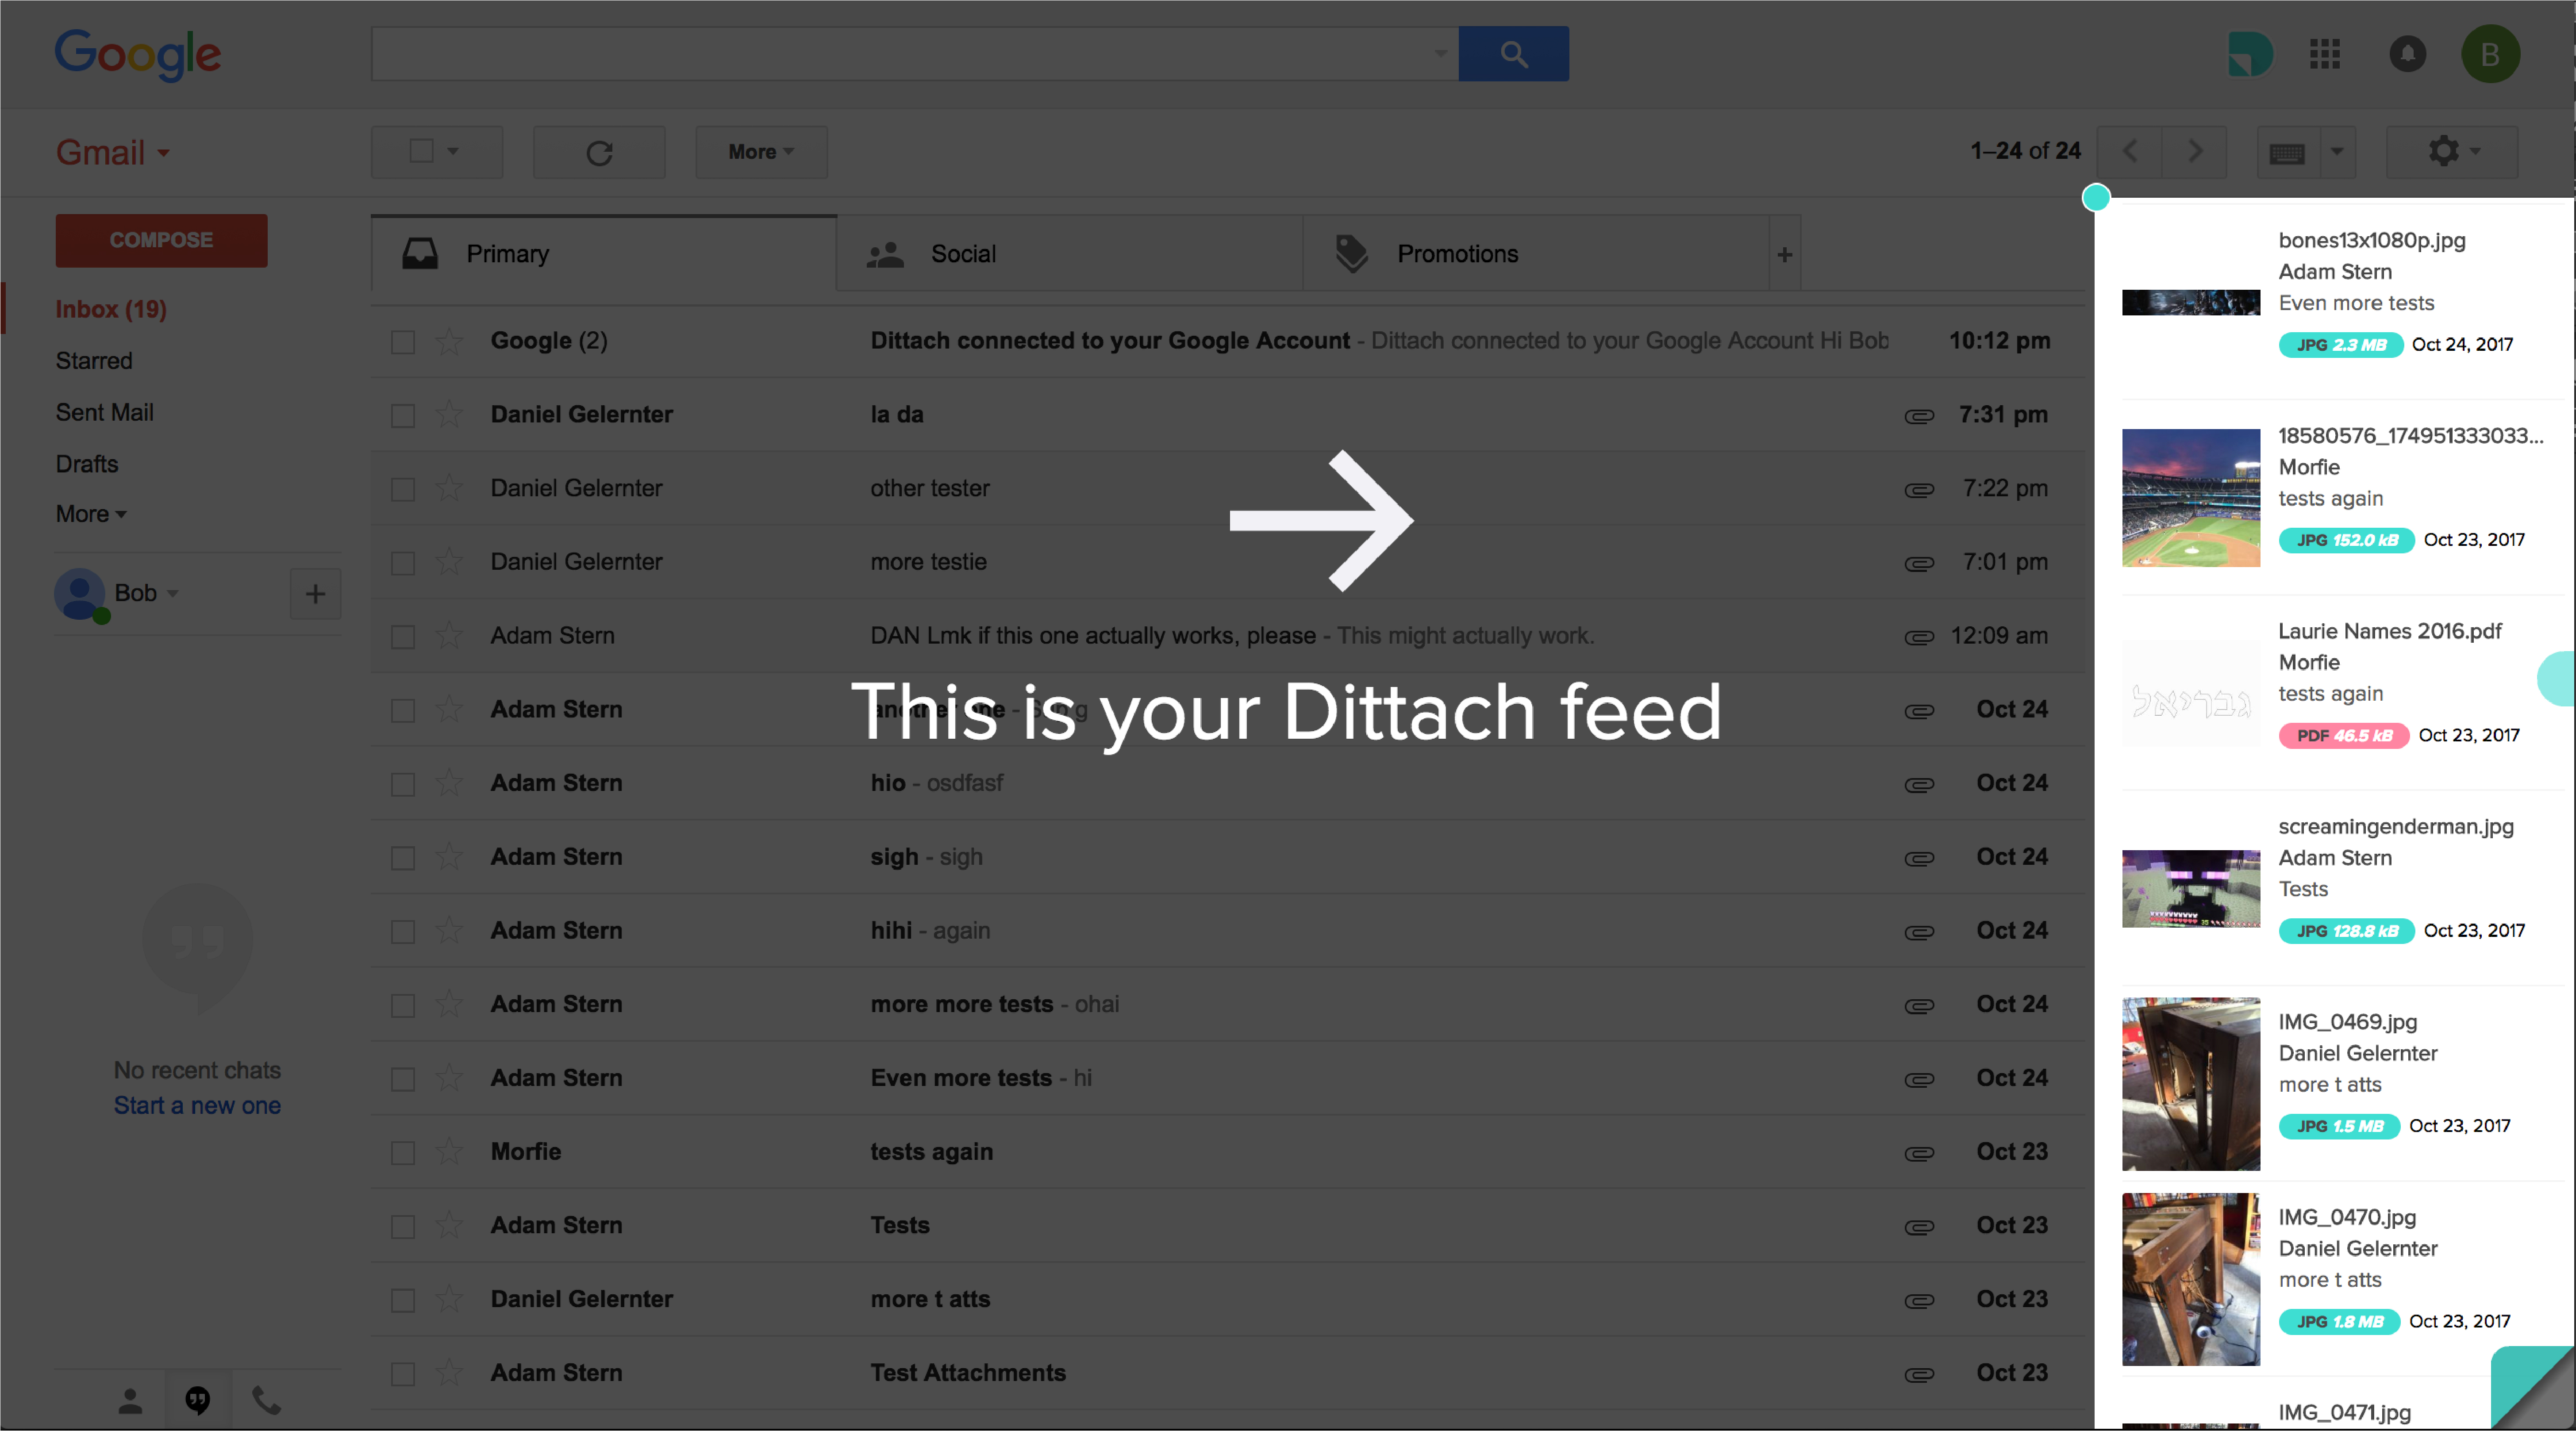Screen dimensions: 2576x1431
Task: Add a new inbox tab with plus
Action: point(1784,254)
